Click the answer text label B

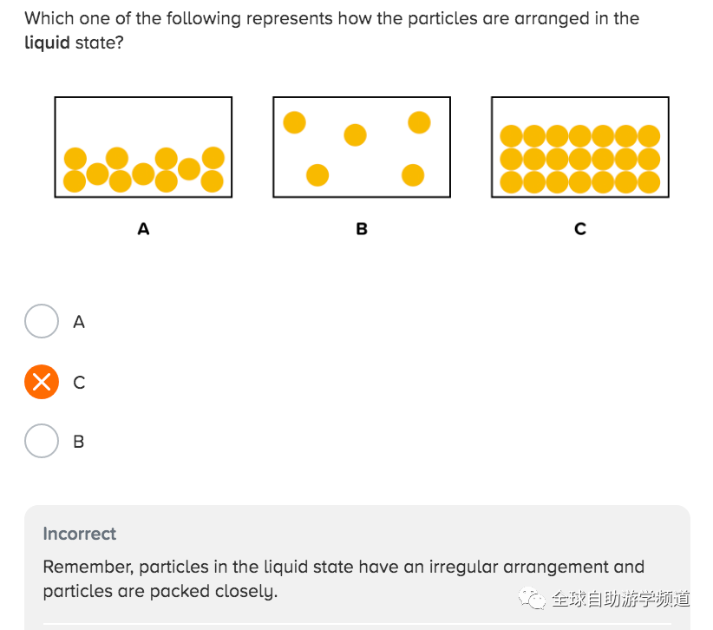pos(79,441)
